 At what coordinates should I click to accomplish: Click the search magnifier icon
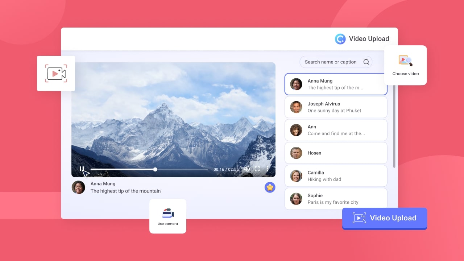pyautogui.click(x=366, y=62)
